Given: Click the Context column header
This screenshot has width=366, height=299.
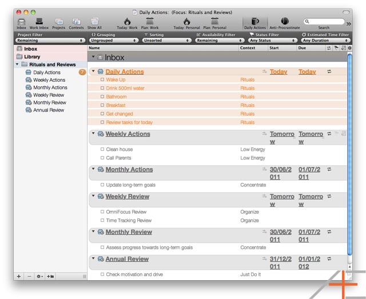Looking at the screenshot, I should [253, 48].
